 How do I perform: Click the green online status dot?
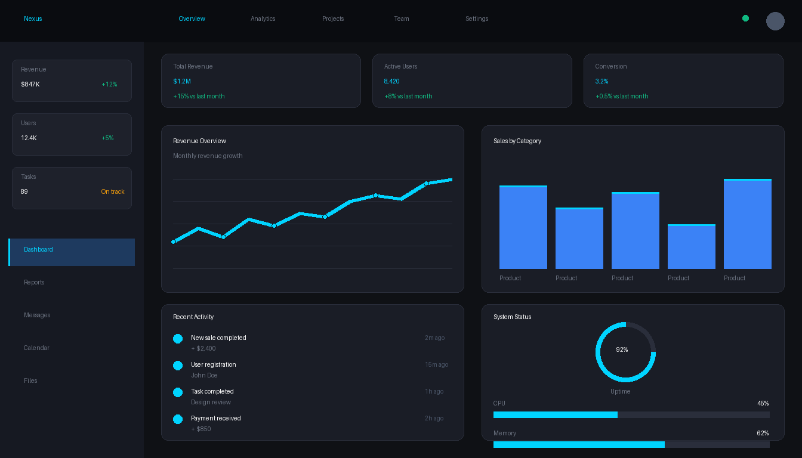click(x=745, y=18)
